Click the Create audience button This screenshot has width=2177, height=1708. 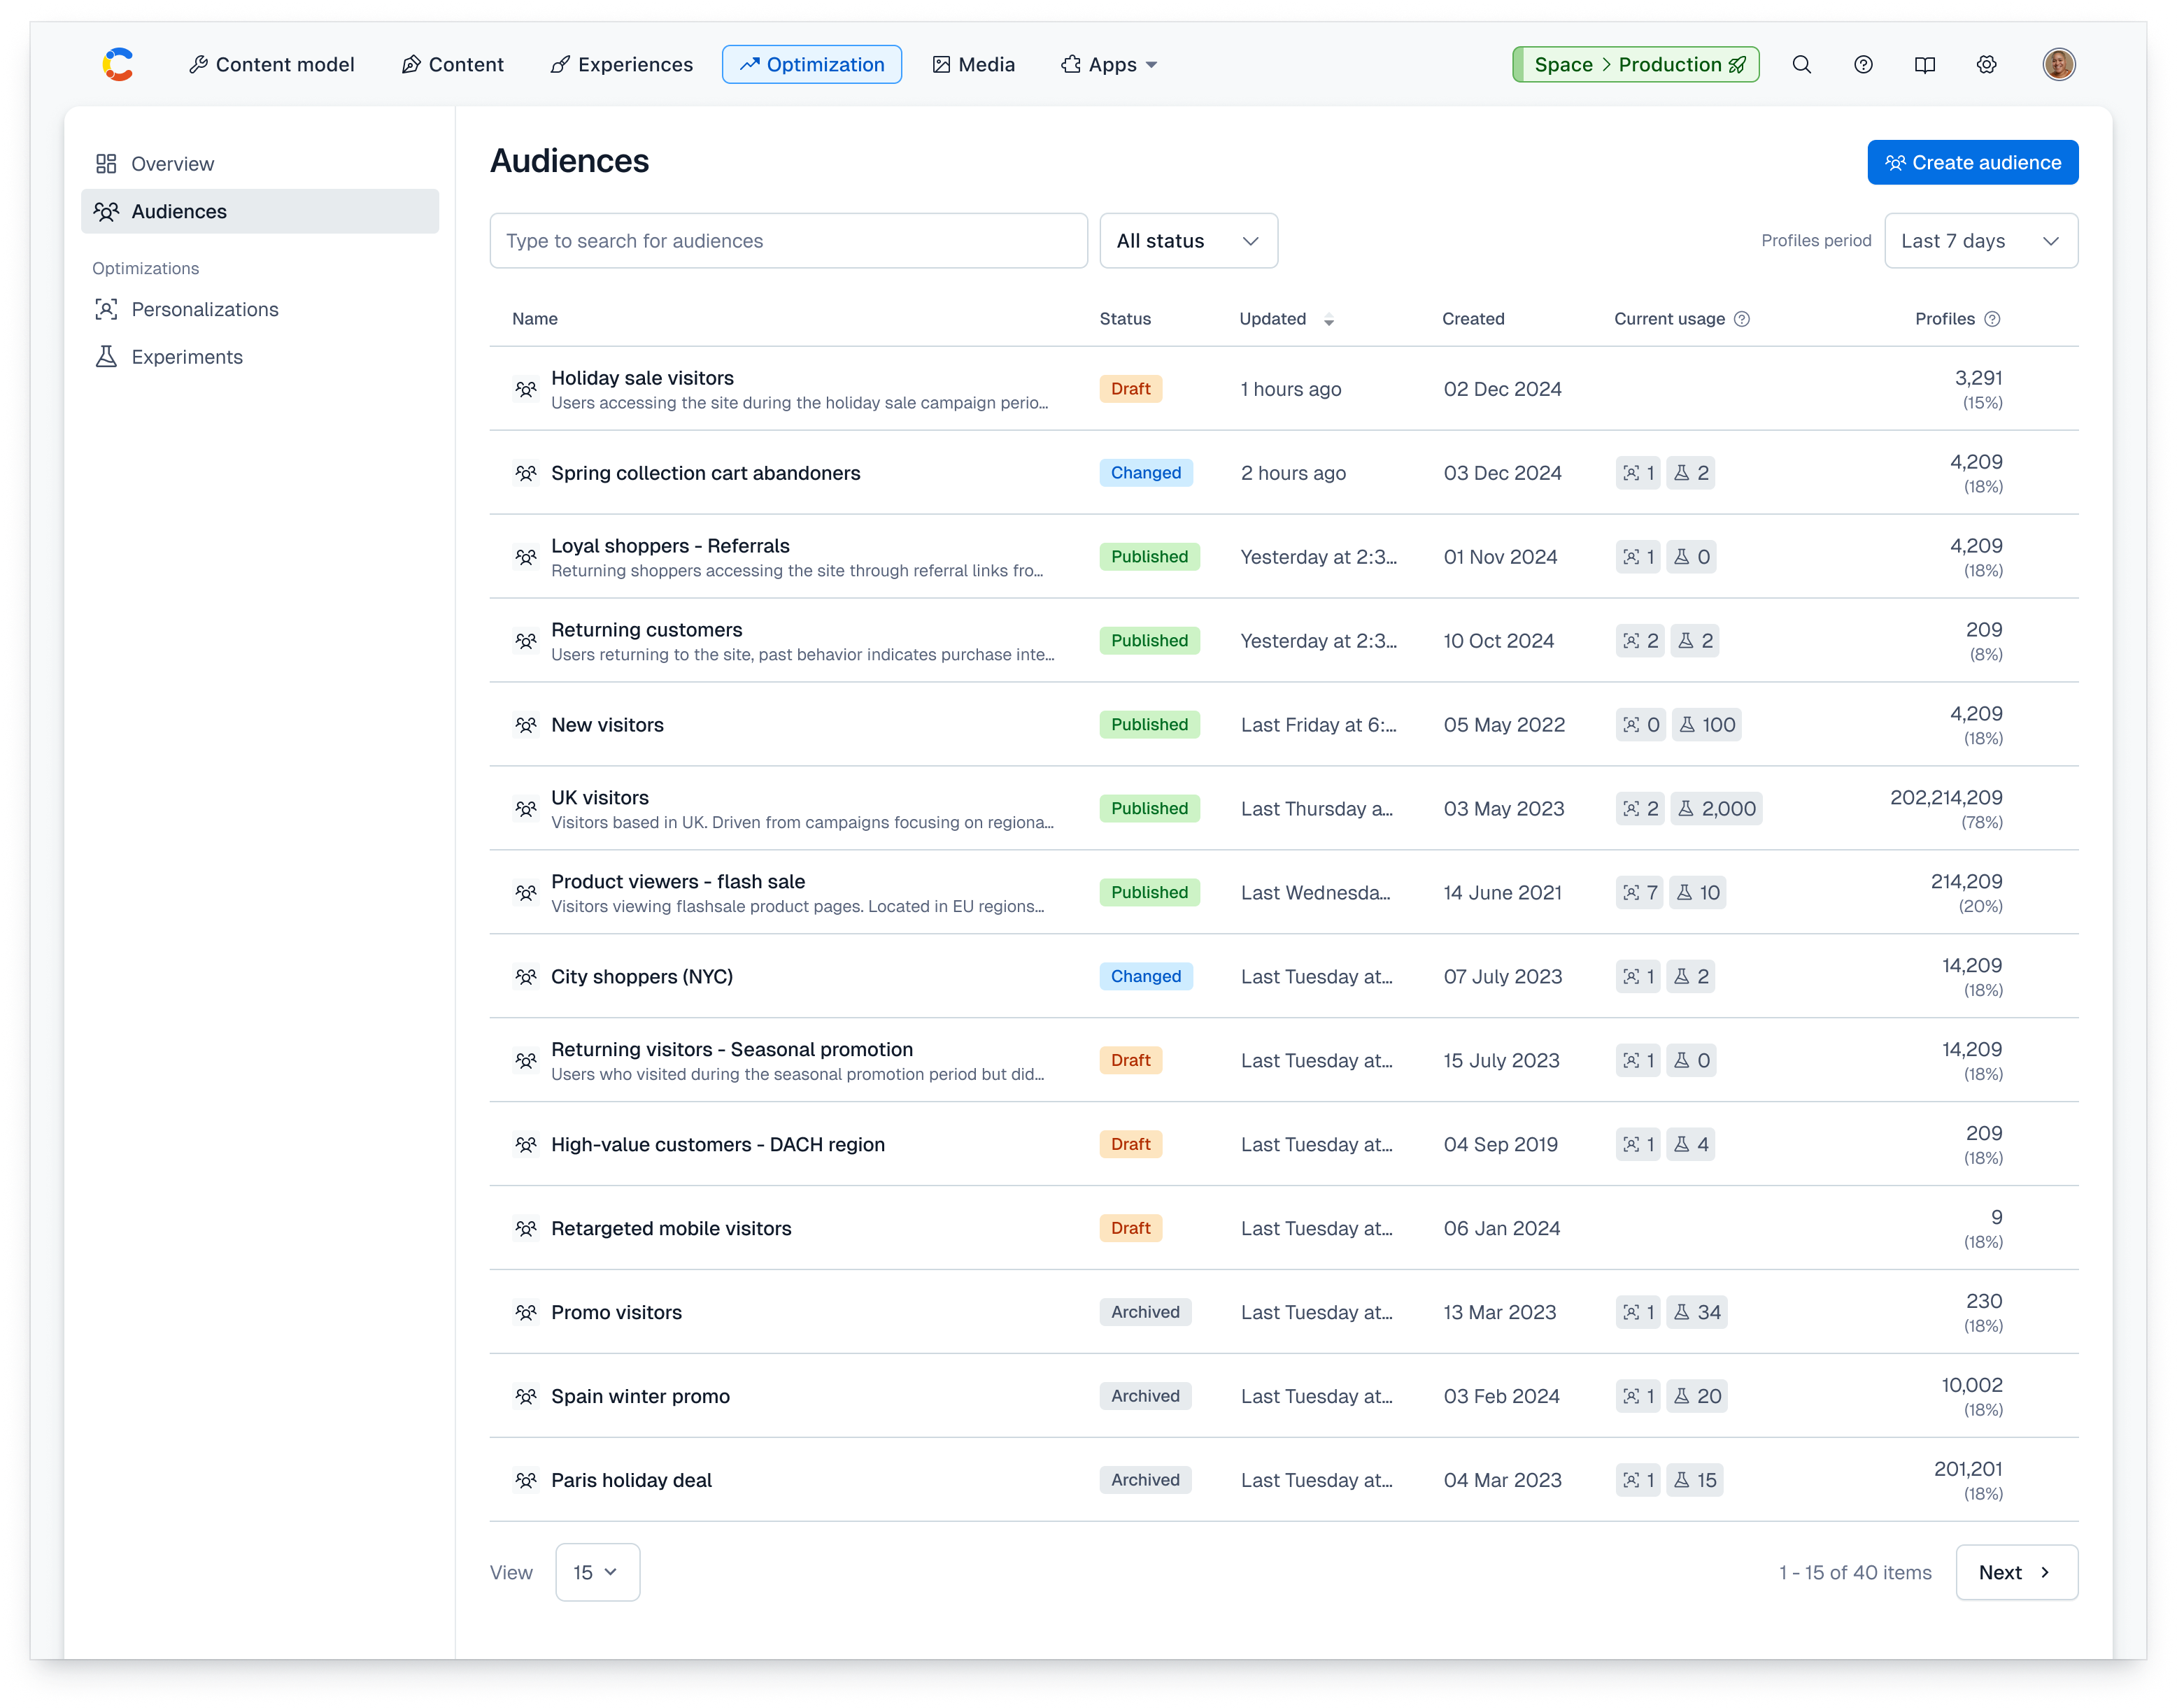pos(1972,162)
